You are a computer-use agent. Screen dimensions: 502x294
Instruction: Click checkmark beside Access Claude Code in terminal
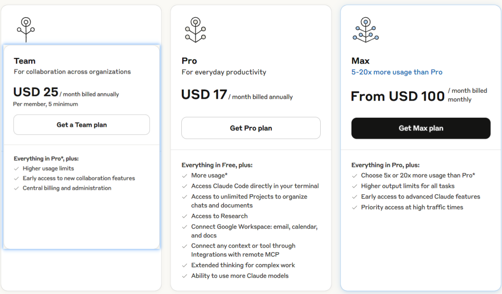(185, 186)
